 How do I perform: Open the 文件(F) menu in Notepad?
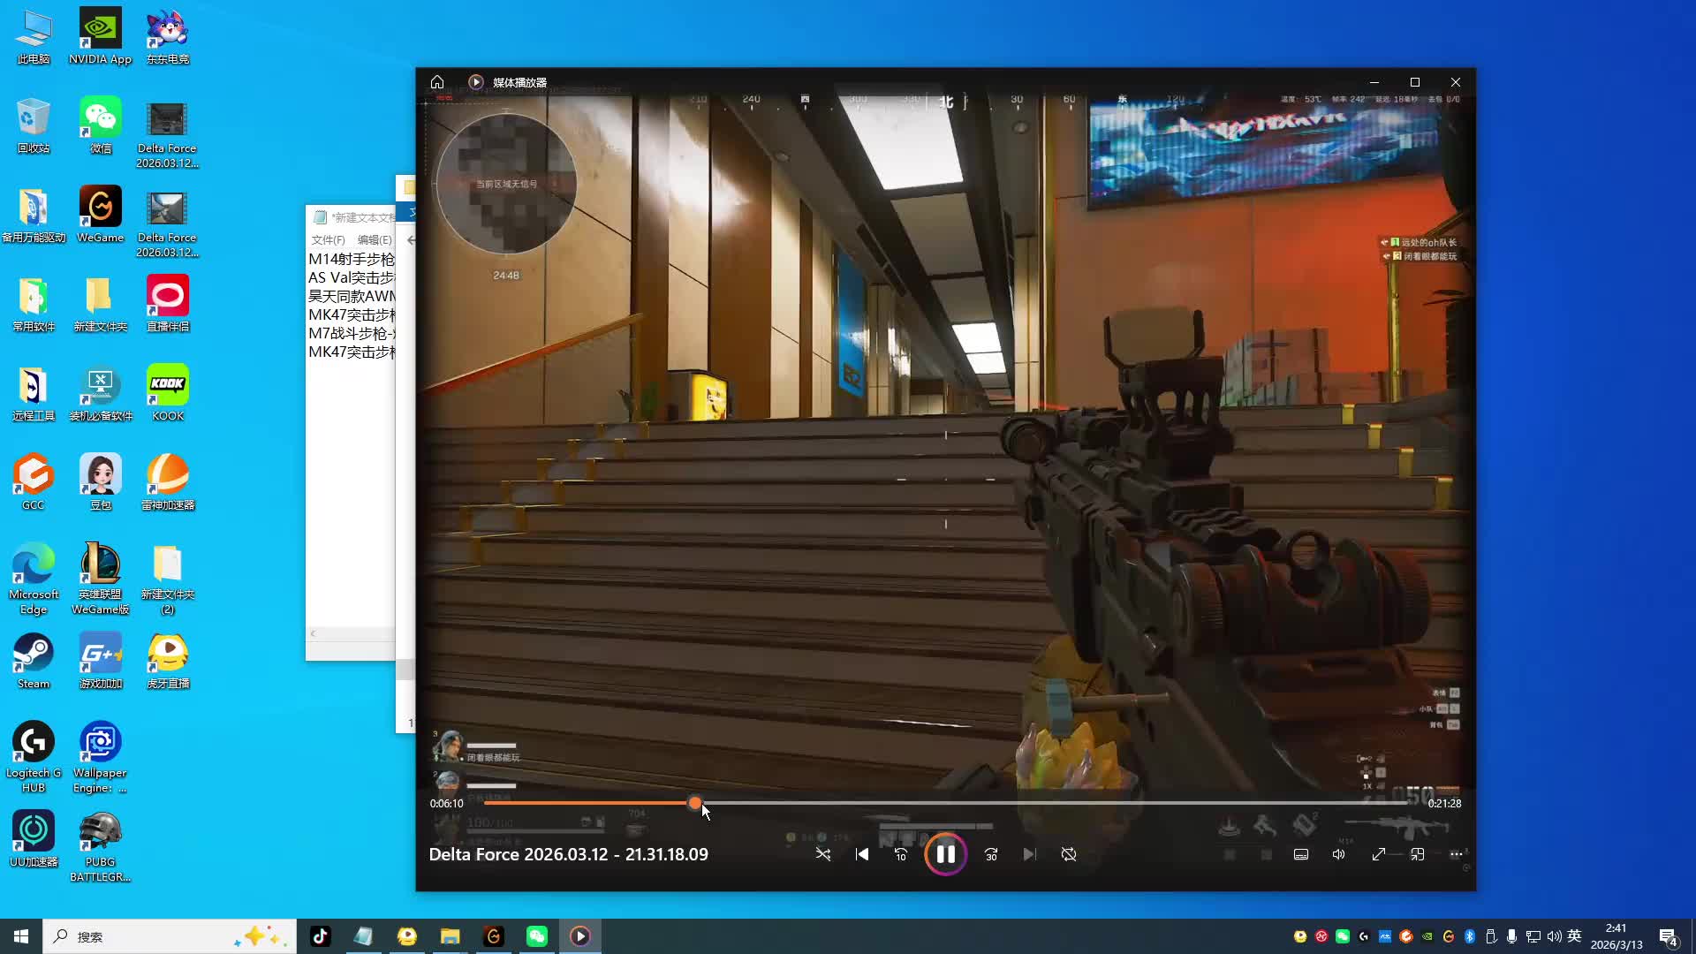click(x=328, y=240)
